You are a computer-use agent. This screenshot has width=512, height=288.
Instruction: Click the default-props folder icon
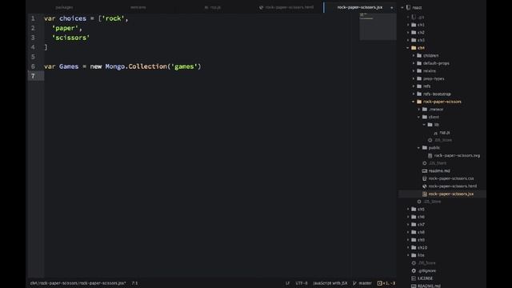tap(419, 63)
